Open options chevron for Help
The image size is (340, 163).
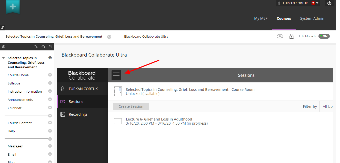[x=50, y=131]
